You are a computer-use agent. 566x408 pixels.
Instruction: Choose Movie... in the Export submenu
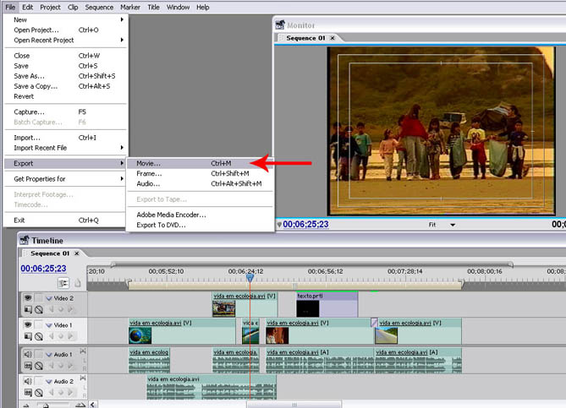pyautogui.click(x=149, y=162)
